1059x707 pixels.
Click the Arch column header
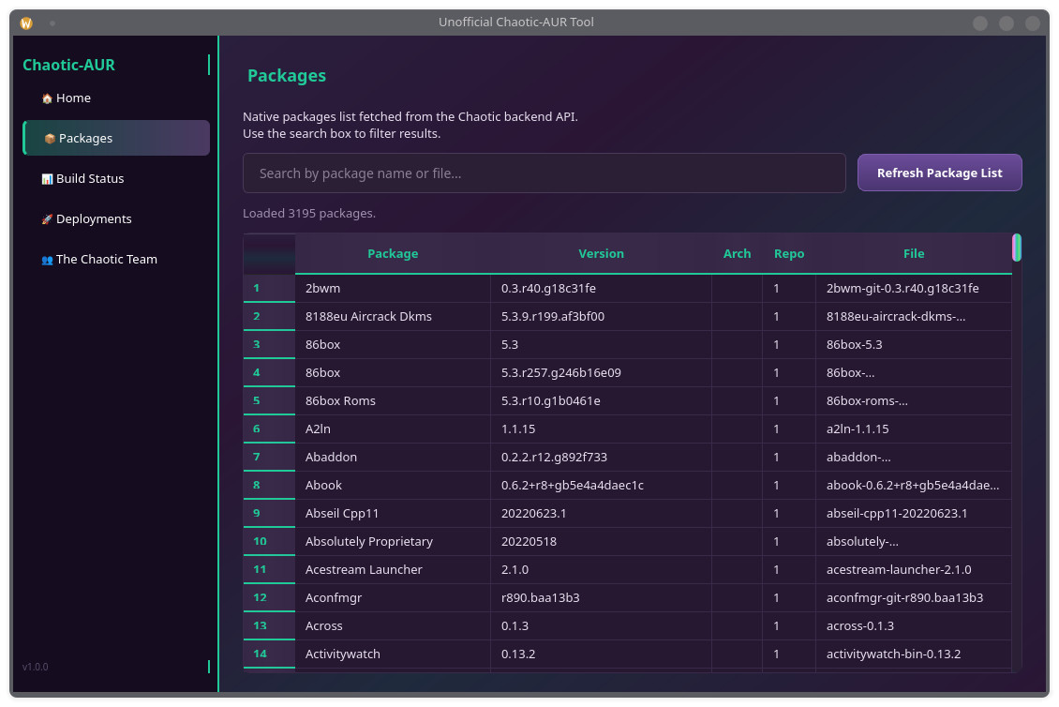(x=737, y=254)
